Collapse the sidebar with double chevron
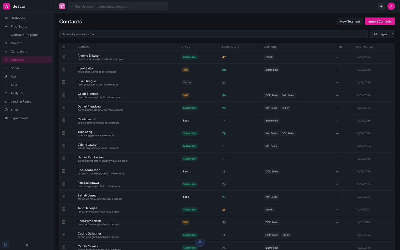The height and width of the screenshot is (250, 400). [x=27, y=245]
